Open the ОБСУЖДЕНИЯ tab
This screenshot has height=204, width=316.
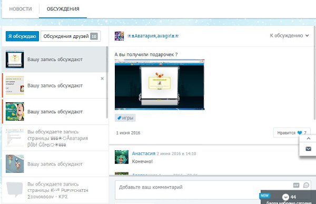coord(63,9)
